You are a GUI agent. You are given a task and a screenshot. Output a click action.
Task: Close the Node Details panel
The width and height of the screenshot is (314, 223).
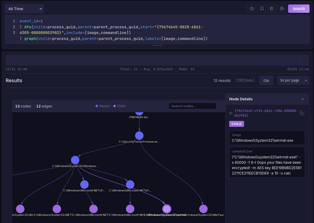point(302,99)
